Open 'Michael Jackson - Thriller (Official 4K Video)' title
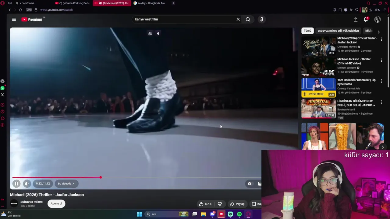 point(354,61)
